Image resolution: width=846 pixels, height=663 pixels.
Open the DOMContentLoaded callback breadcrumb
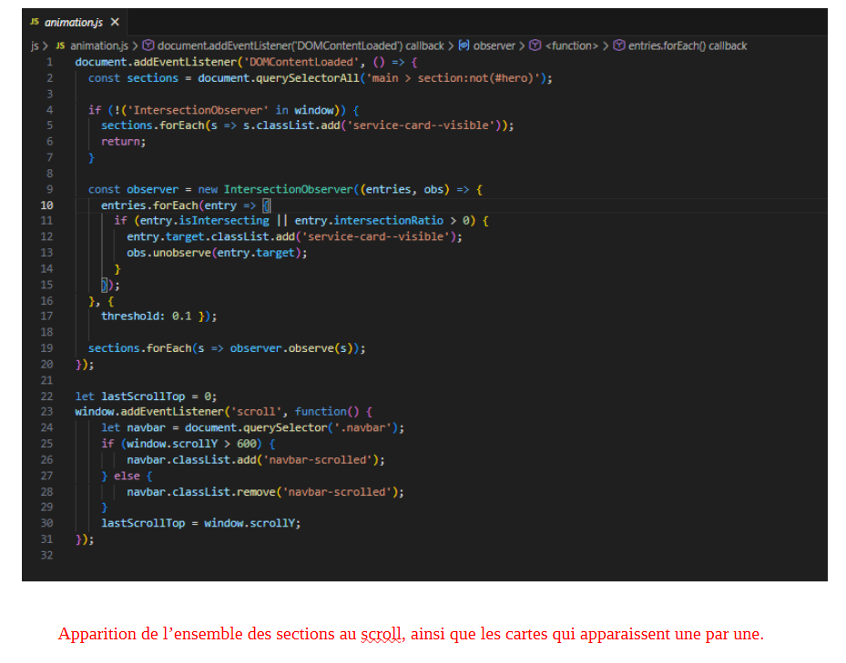pyautogui.click(x=301, y=45)
